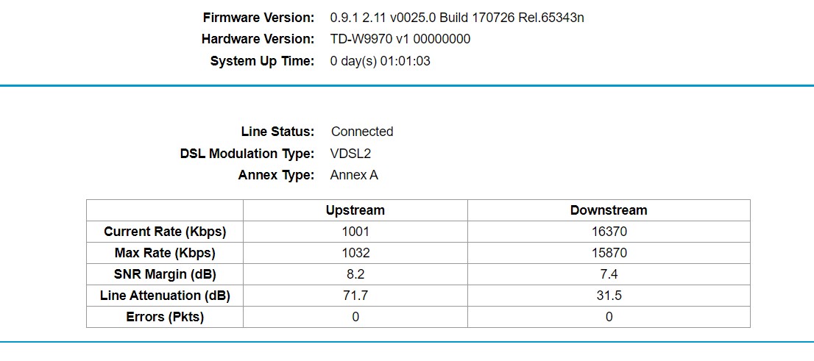
Task: Select the VDSL2 modulation type text
Action: 350,154
